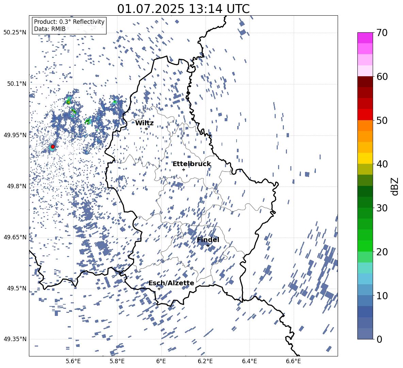Click the colorbar tick label 20
Screen dimensions: 403x368
tap(382, 252)
